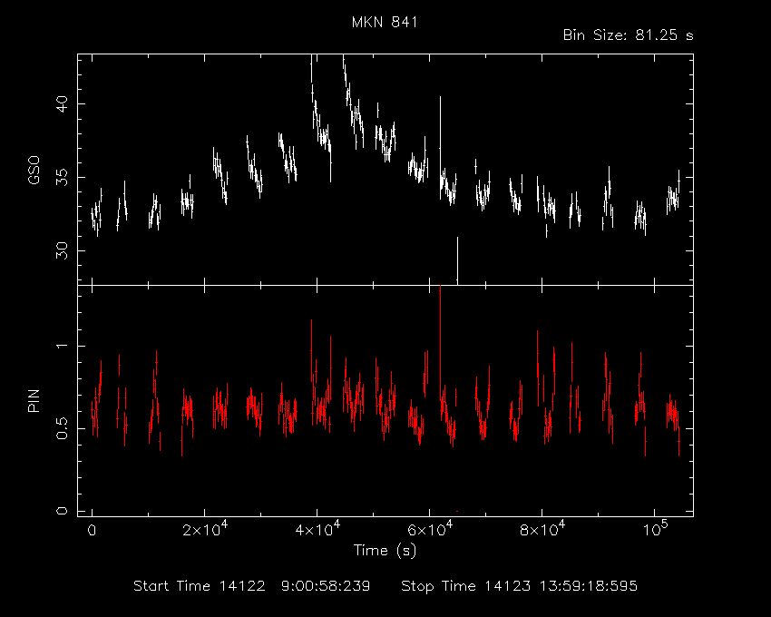771x617 pixels.
Task: Click the time axis tick label "0"
Action: click(x=92, y=531)
